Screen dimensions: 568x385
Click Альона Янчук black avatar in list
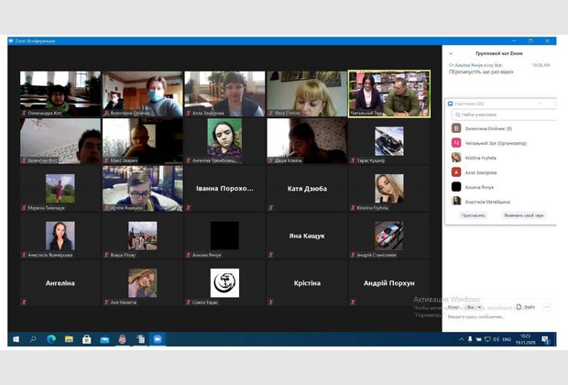(x=456, y=187)
